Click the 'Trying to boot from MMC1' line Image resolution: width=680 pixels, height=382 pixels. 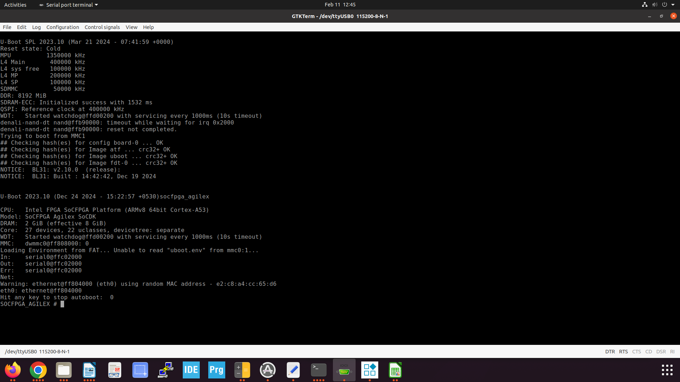point(43,136)
